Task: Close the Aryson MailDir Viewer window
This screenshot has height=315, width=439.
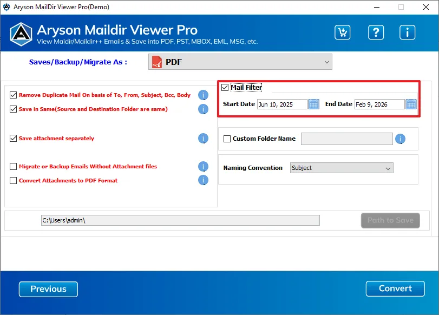Action: 426,7
